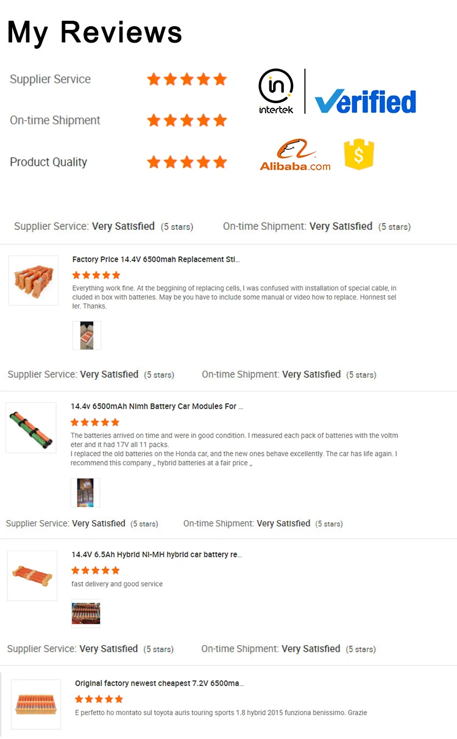Viewport: 457px width, 739px height.
Task: Click the Supplier Service five-star rating
Action: point(187,79)
